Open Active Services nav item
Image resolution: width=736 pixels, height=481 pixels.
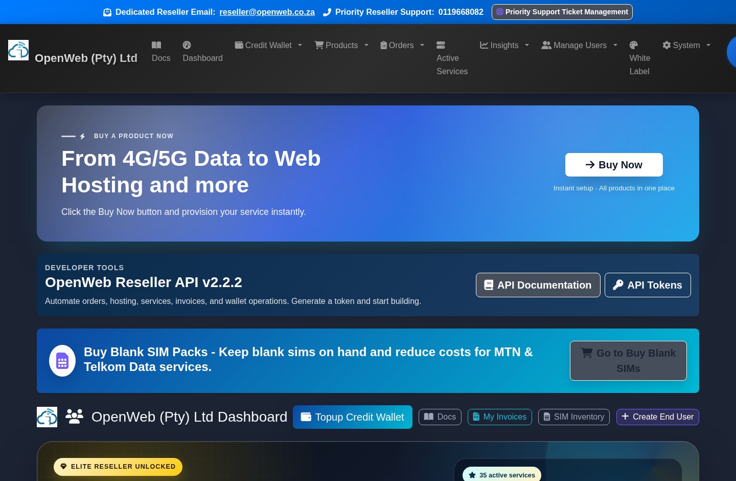point(452,58)
